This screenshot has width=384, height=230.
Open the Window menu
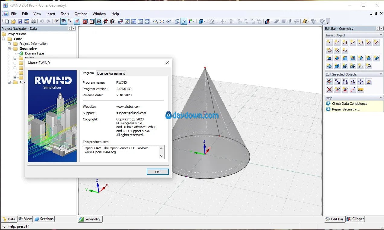pos(99,14)
